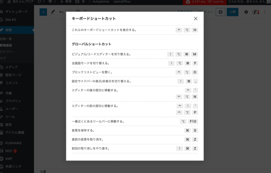Click the H key in the shortcuts row

point(195,30)
